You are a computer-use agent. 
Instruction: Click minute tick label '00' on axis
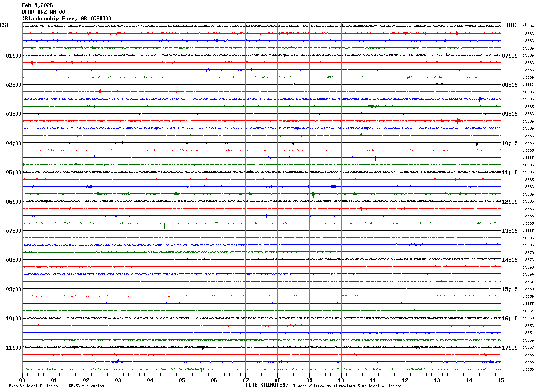pyautogui.click(x=22, y=380)
